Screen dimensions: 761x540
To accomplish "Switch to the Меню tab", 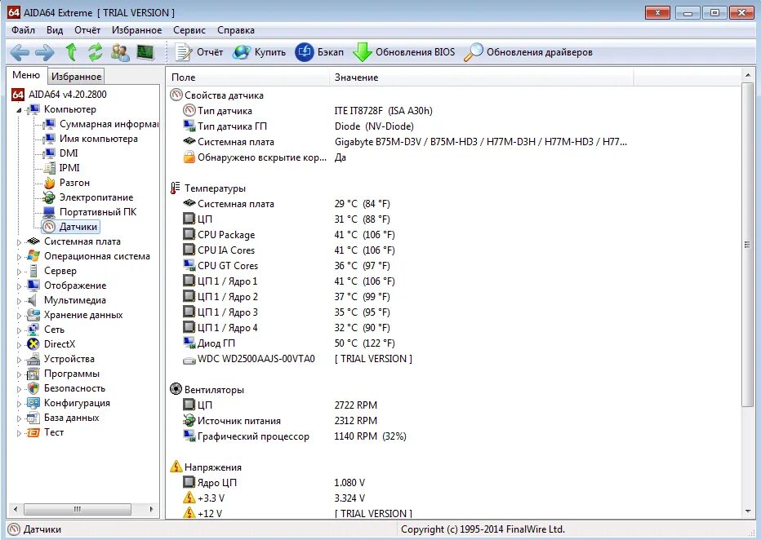I will pos(26,75).
